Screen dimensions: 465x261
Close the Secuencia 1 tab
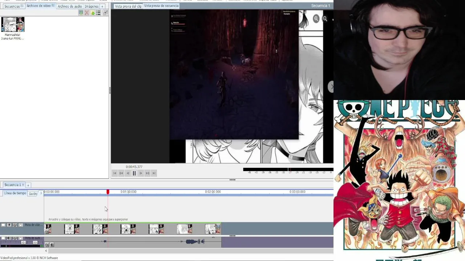pos(23,185)
